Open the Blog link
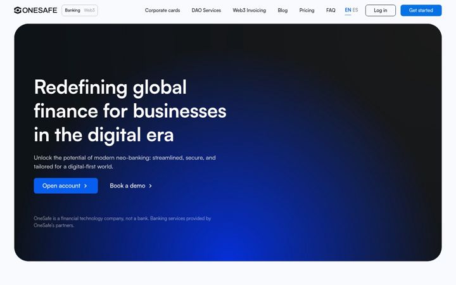This screenshot has width=456, height=285. click(282, 10)
